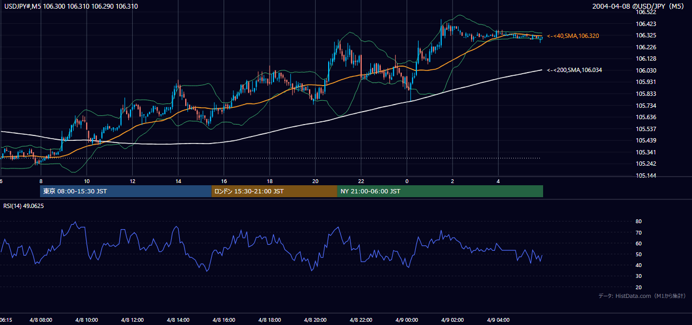Click RSI scale value 30
This screenshot has height=325, width=692.
pos(639,276)
